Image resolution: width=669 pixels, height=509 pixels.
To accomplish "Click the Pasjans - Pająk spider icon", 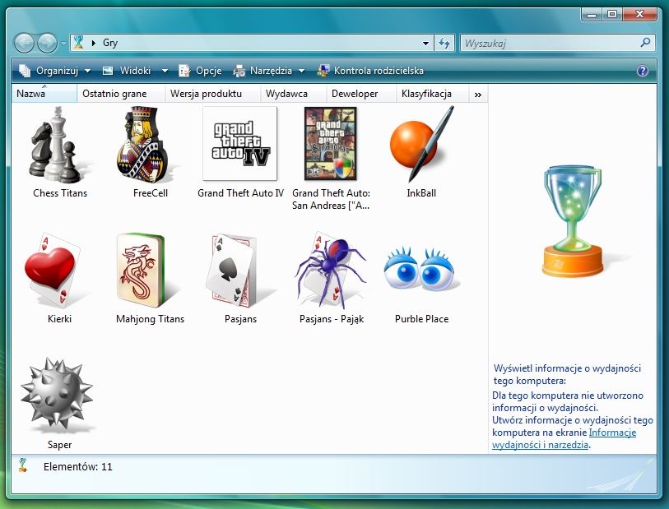I will [x=330, y=270].
